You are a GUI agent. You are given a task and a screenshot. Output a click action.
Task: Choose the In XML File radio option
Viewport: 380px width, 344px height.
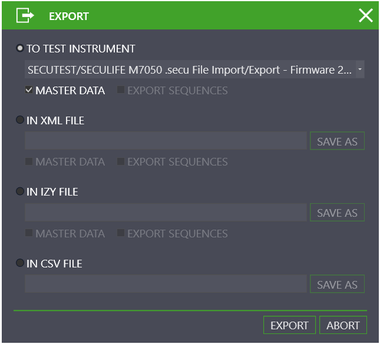tap(20, 120)
